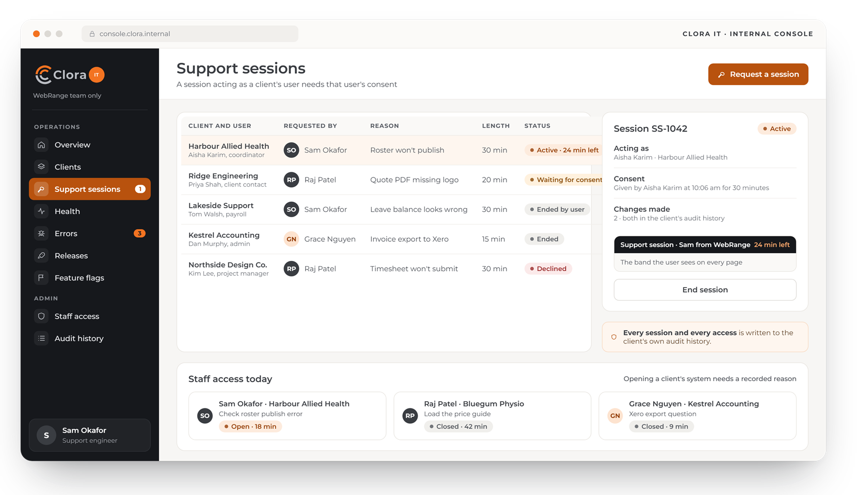This screenshot has height=495, width=857.
Task: Click the Requested by column header
Action: click(x=310, y=126)
